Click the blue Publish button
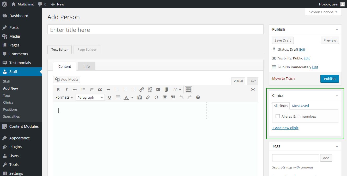Screen dimensions: 347x176 click(x=330, y=79)
